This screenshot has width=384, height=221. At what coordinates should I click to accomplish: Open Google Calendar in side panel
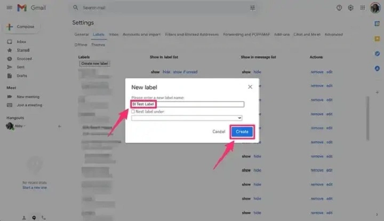pos(377,24)
